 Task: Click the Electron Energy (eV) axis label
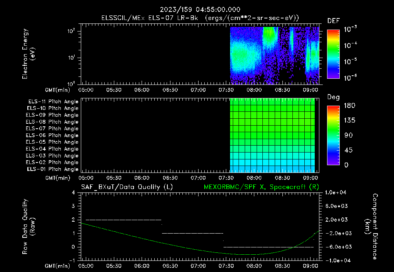(28, 54)
